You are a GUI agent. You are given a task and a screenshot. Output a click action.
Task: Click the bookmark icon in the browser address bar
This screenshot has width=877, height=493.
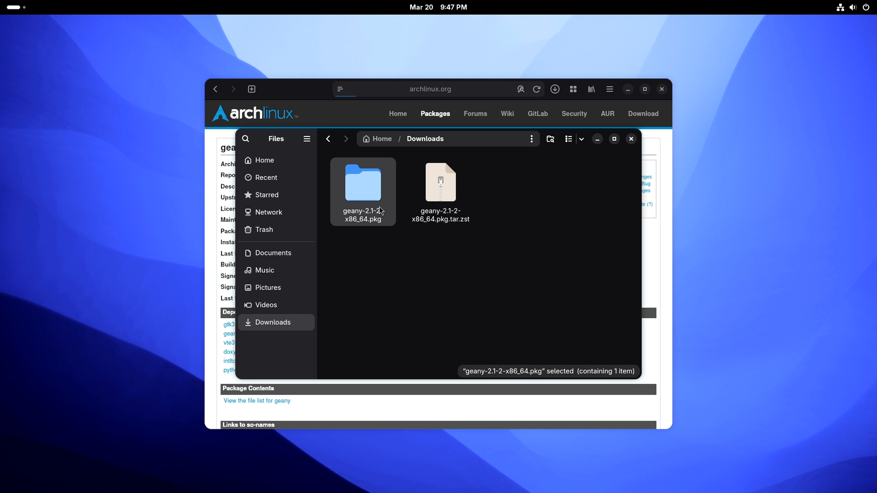(x=521, y=89)
